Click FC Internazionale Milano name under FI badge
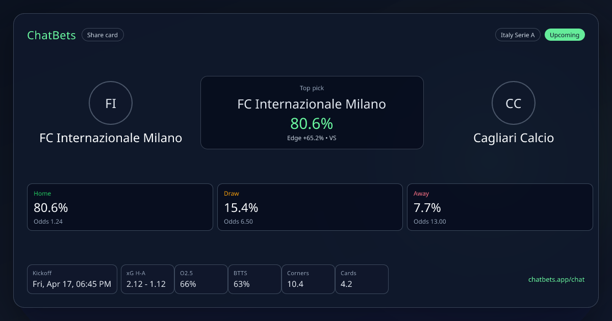The height and width of the screenshot is (321, 612). 111,138
